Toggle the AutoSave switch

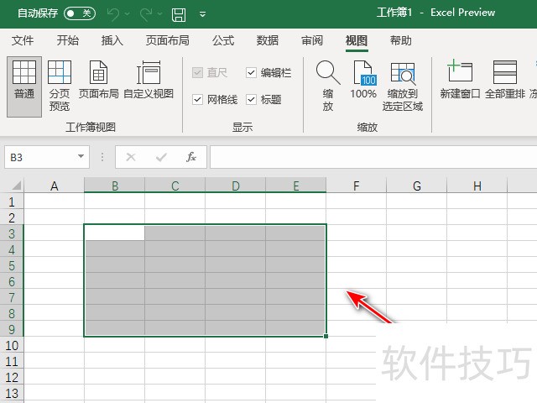(x=80, y=13)
